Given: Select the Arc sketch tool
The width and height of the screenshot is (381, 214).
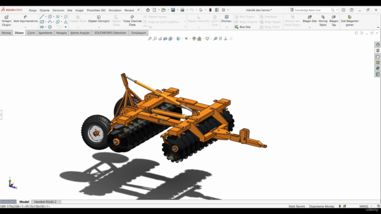Looking at the screenshot, I should tap(50, 22).
